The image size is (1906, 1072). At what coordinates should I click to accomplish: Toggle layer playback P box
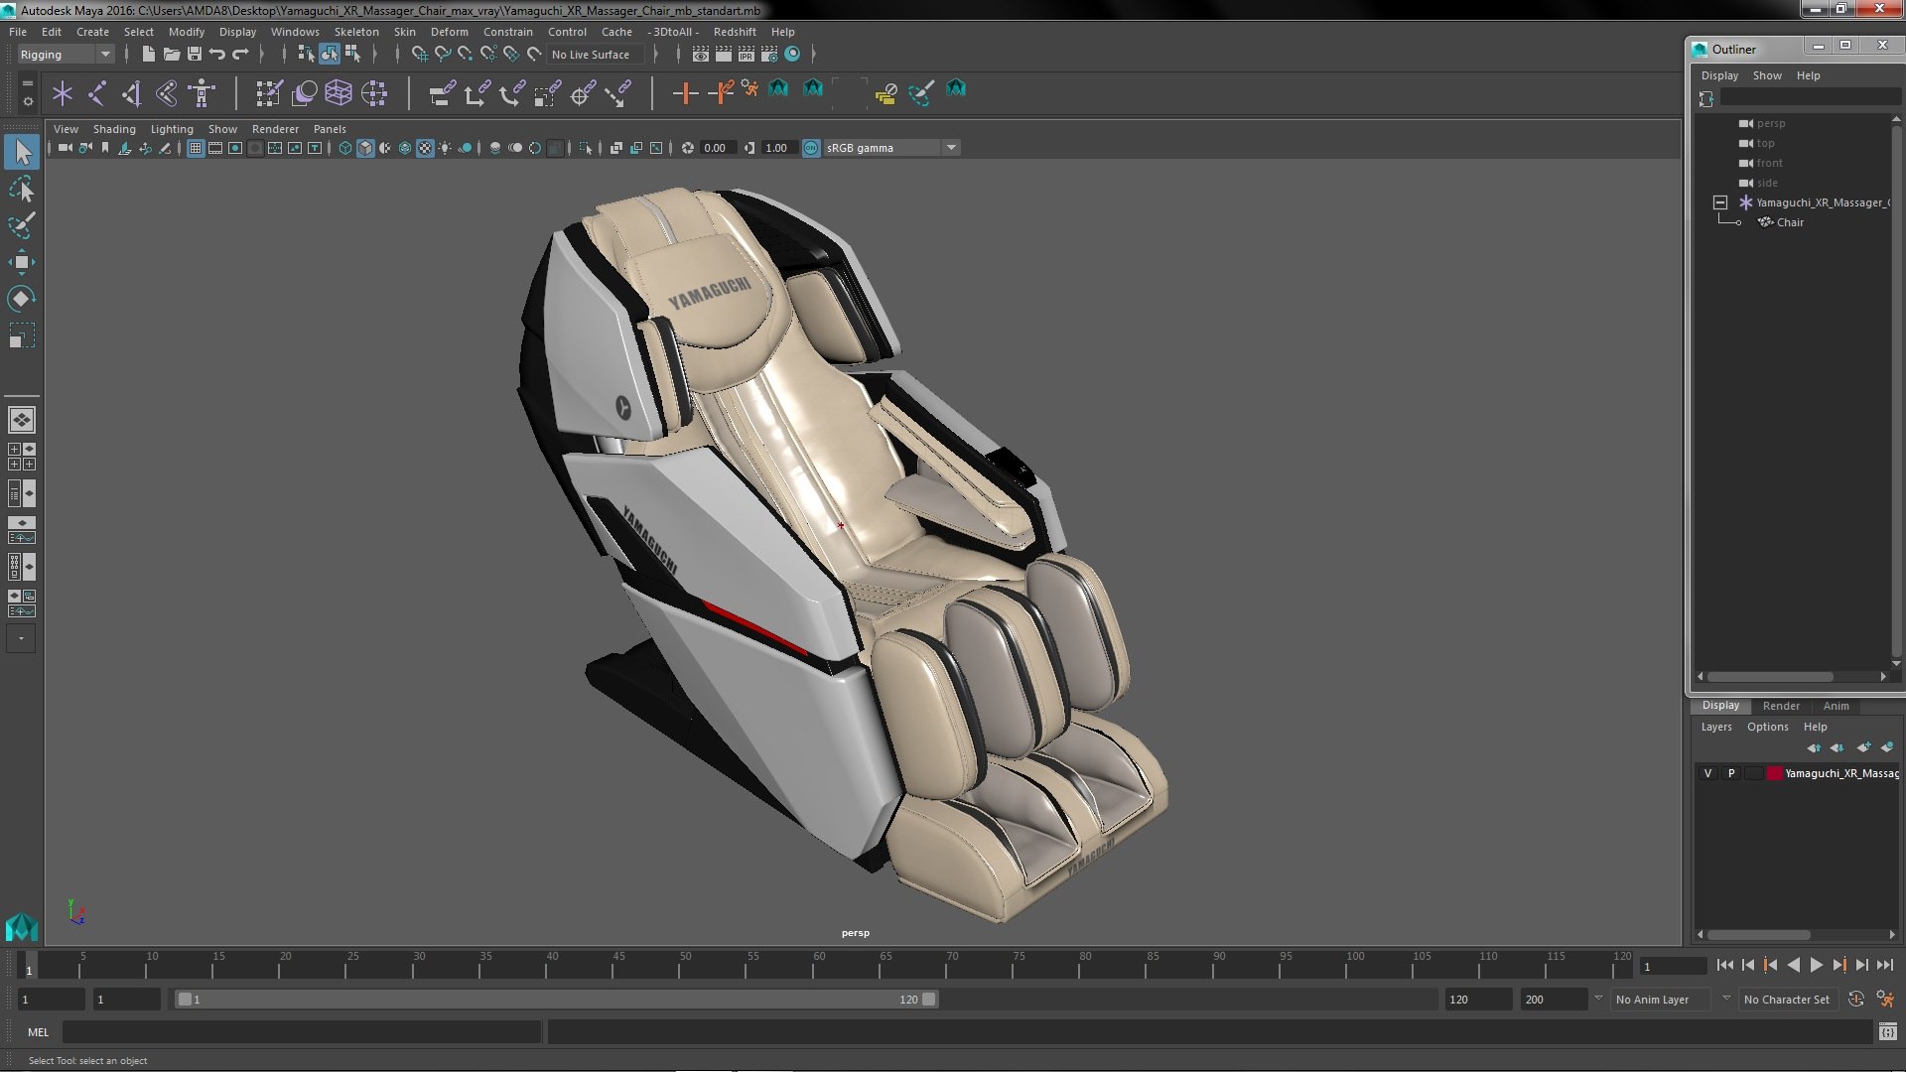[x=1731, y=773]
